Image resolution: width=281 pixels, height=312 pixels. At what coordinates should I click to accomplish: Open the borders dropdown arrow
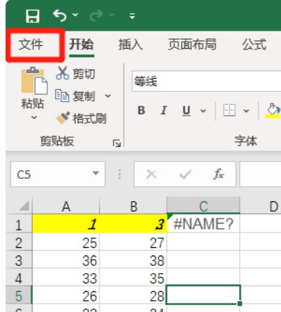click(246, 111)
